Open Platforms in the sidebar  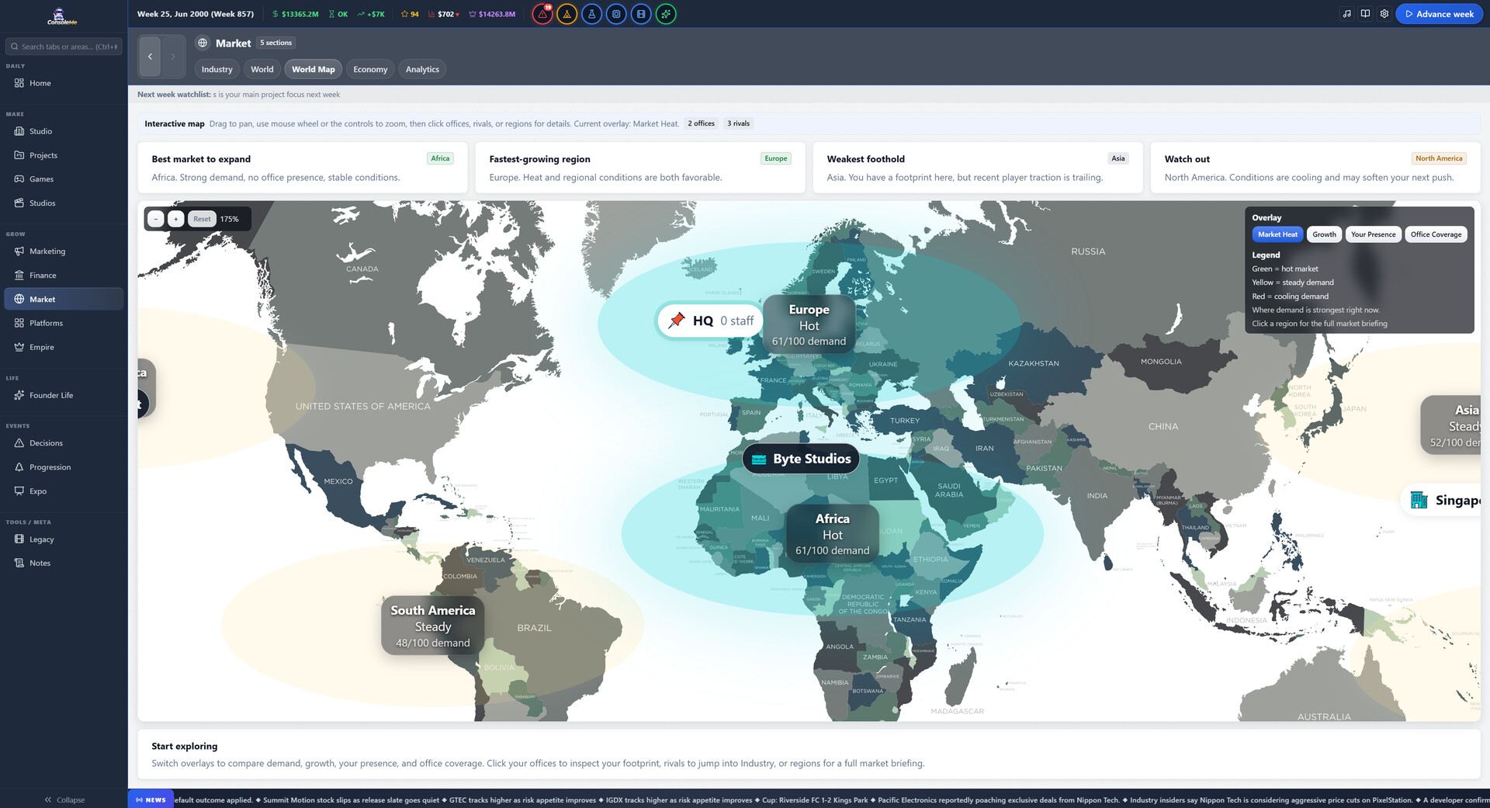[x=64, y=323]
